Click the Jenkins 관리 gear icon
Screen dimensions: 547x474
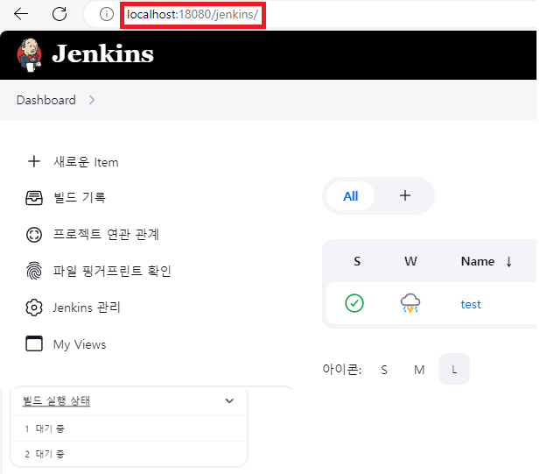[x=34, y=308]
